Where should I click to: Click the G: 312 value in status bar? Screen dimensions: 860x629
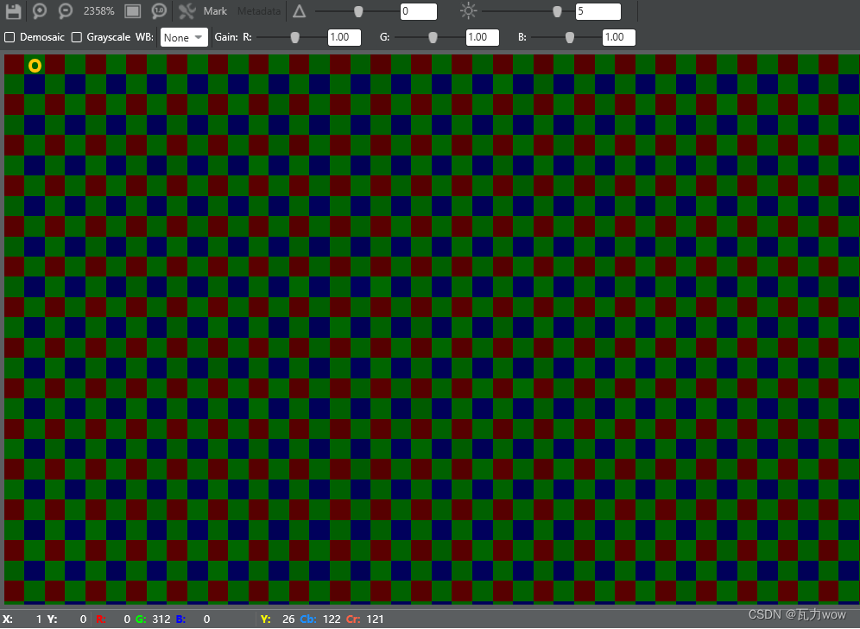pyautogui.click(x=153, y=619)
